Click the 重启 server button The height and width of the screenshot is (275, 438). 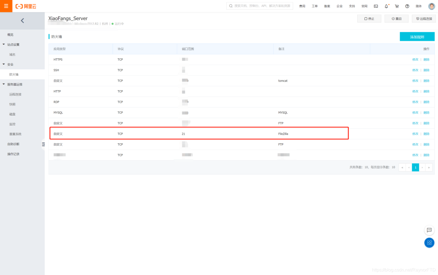point(397,19)
